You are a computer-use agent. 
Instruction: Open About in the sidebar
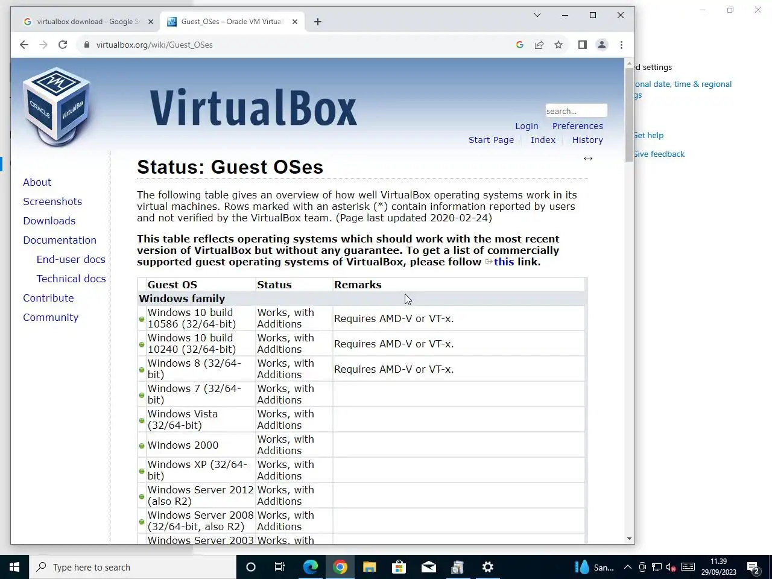tap(37, 182)
